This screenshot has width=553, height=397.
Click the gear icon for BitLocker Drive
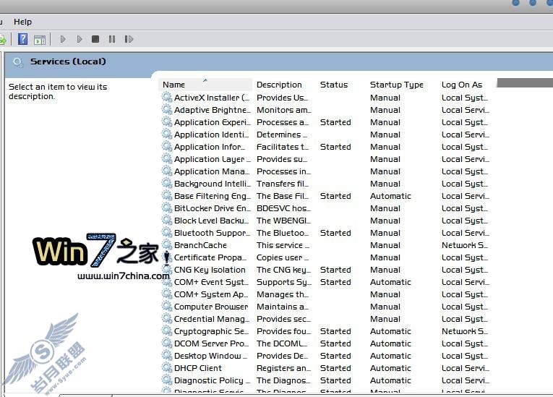(x=167, y=208)
